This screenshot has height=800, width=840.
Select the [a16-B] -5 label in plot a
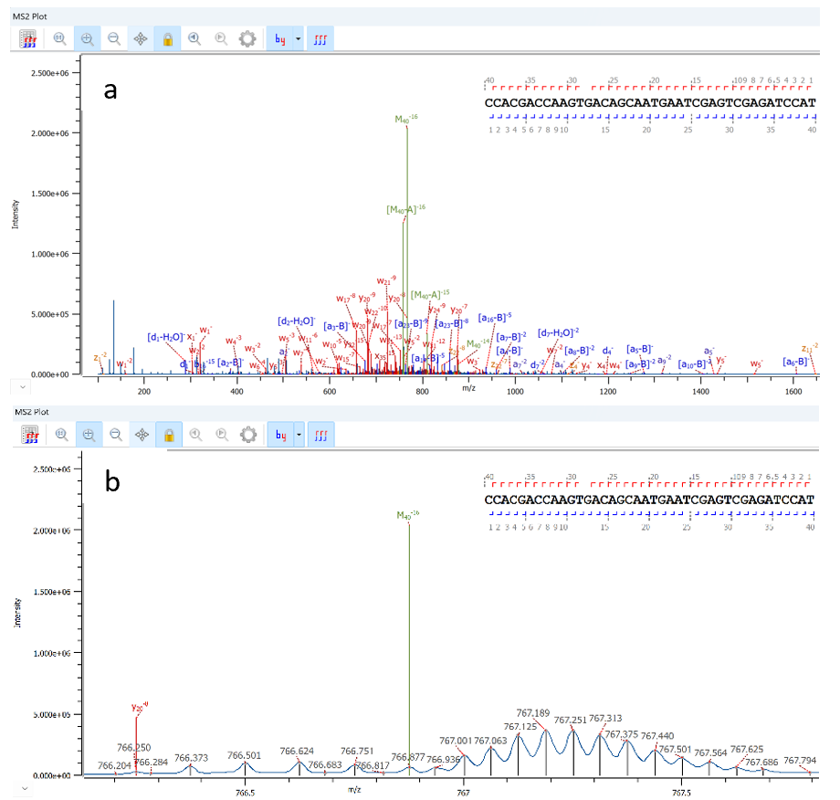point(495,318)
